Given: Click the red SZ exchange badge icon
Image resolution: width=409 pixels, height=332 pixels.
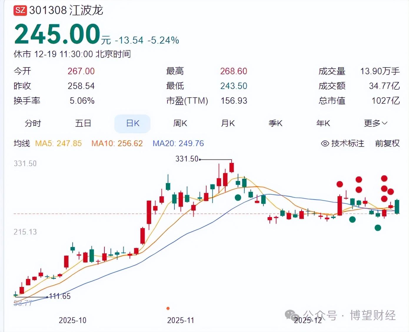Looking at the screenshot, I should (x=20, y=11).
